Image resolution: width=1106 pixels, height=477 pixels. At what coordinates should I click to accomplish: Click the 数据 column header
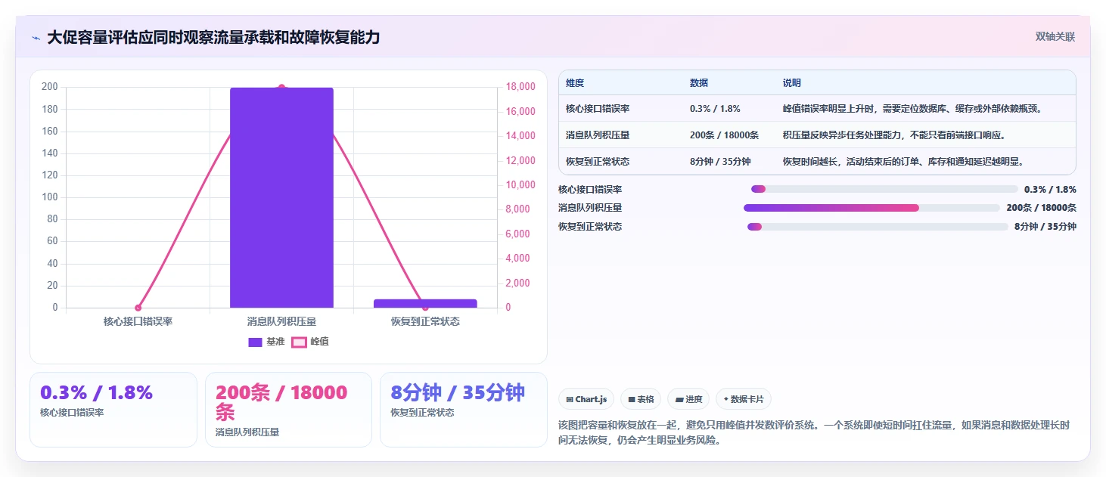(x=699, y=83)
